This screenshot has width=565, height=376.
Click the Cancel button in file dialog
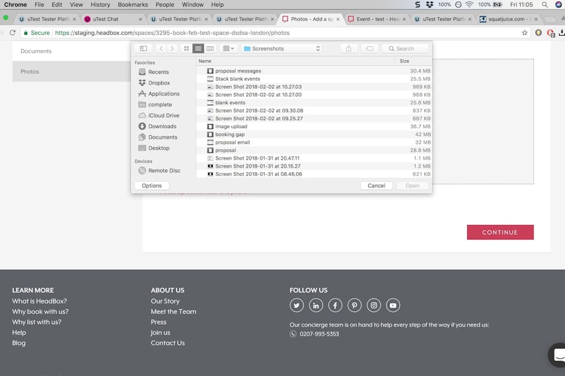coord(376,185)
